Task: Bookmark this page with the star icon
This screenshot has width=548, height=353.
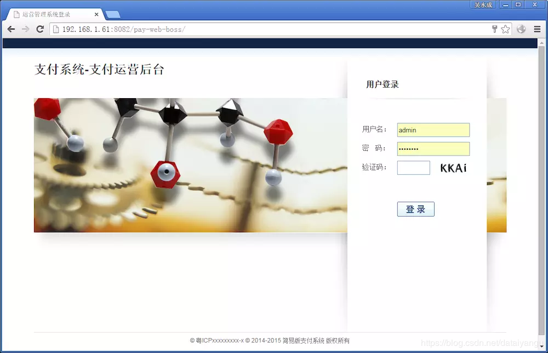Action: (x=504, y=29)
